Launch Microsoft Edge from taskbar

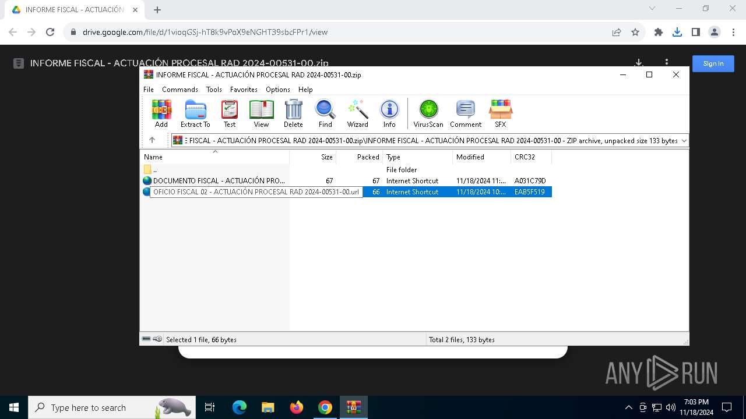coord(240,407)
